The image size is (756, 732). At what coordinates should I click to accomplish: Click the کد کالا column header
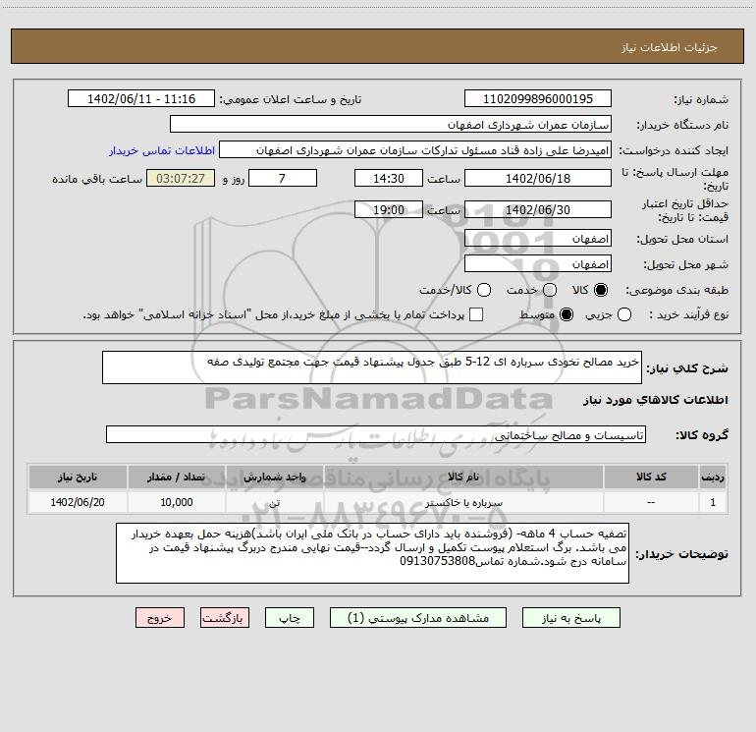(x=651, y=477)
